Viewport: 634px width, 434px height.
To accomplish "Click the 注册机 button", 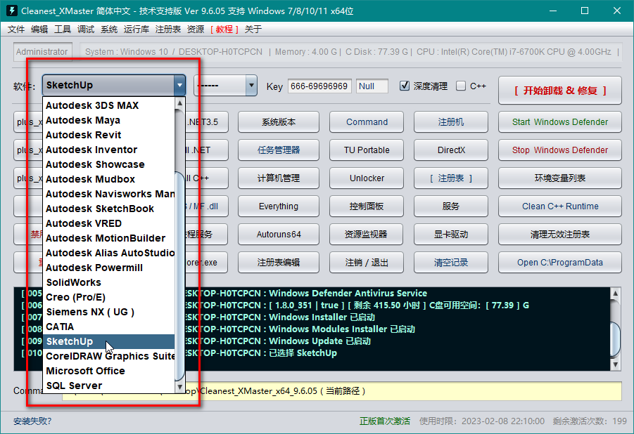I will coord(451,122).
